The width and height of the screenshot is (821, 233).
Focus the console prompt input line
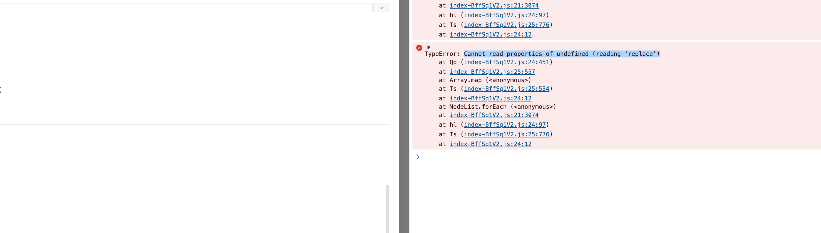point(618,157)
